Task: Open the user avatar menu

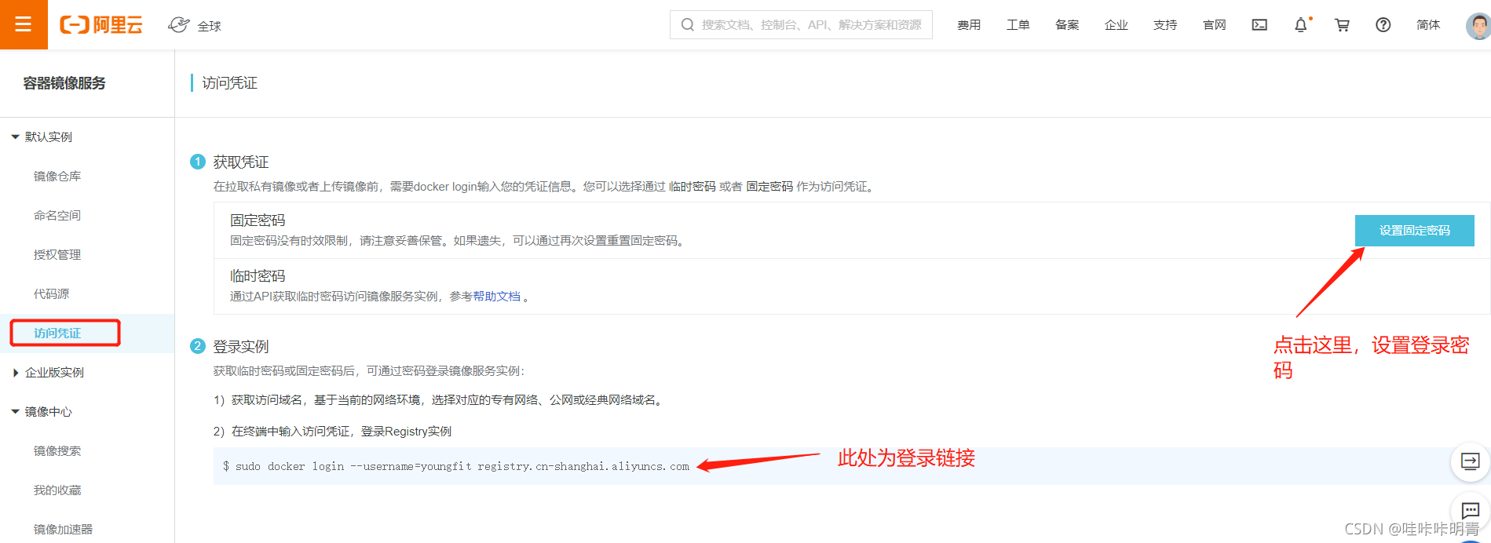Action: point(1478,25)
